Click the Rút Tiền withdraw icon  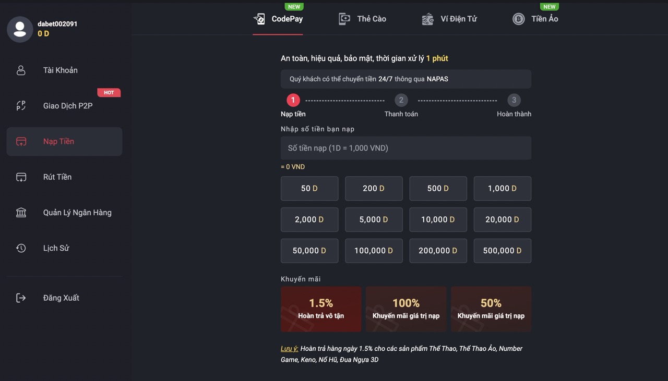point(21,177)
